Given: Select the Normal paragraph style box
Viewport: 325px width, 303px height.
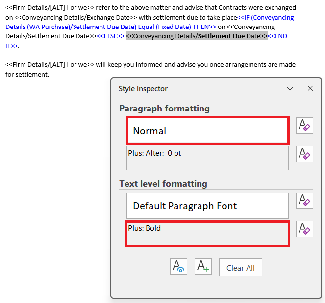Looking at the screenshot, I should (208, 131).
